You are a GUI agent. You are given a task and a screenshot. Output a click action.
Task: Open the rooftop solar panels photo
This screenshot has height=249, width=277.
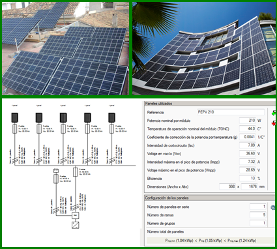point(65,48)
